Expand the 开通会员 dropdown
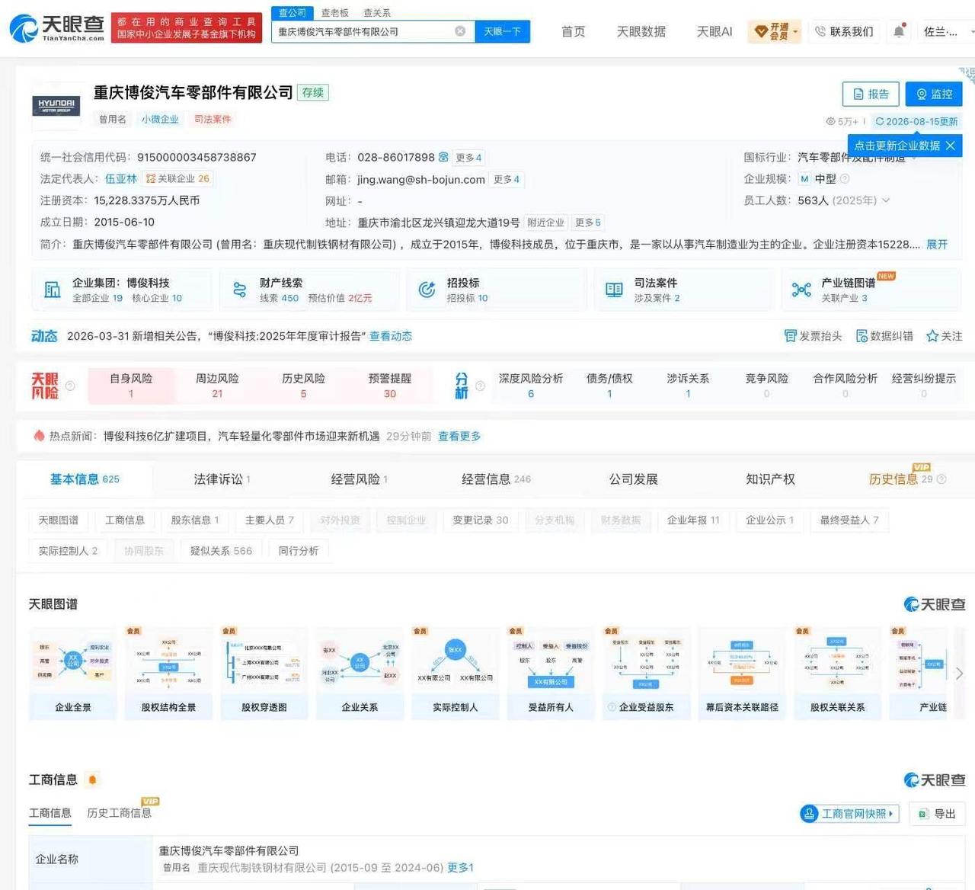Viewport: 975px width, 890px height. pos(796,32)
